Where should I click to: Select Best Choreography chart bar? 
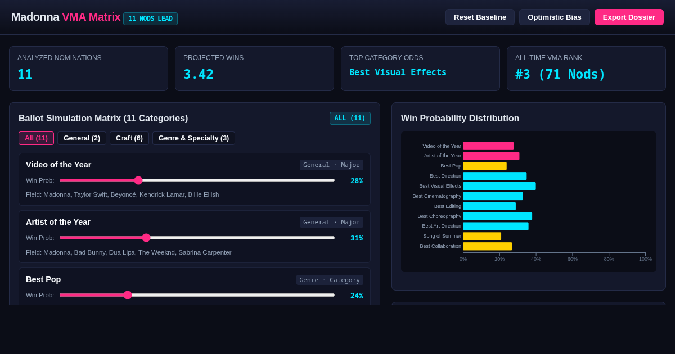pyautogui.click(x=497, y=216)
